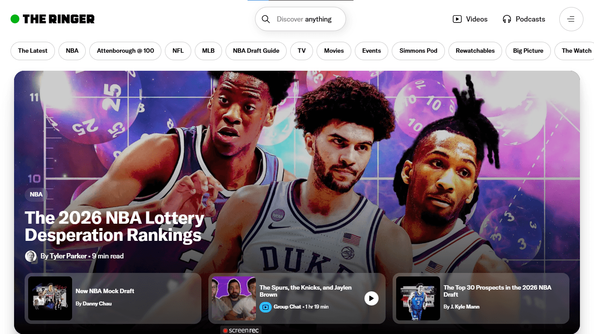
Task: Click the Podcasts headphones icon
Action: click(x=507, y=19)
